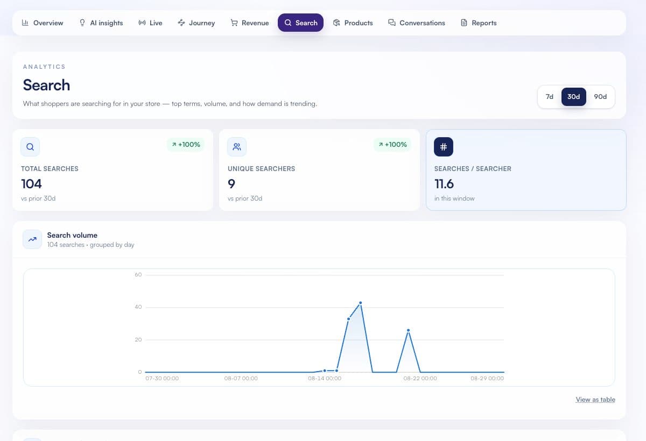The image size is (646, 441).
Task: Click the Unique Searchers +100% badge
Action: [392, 145]
